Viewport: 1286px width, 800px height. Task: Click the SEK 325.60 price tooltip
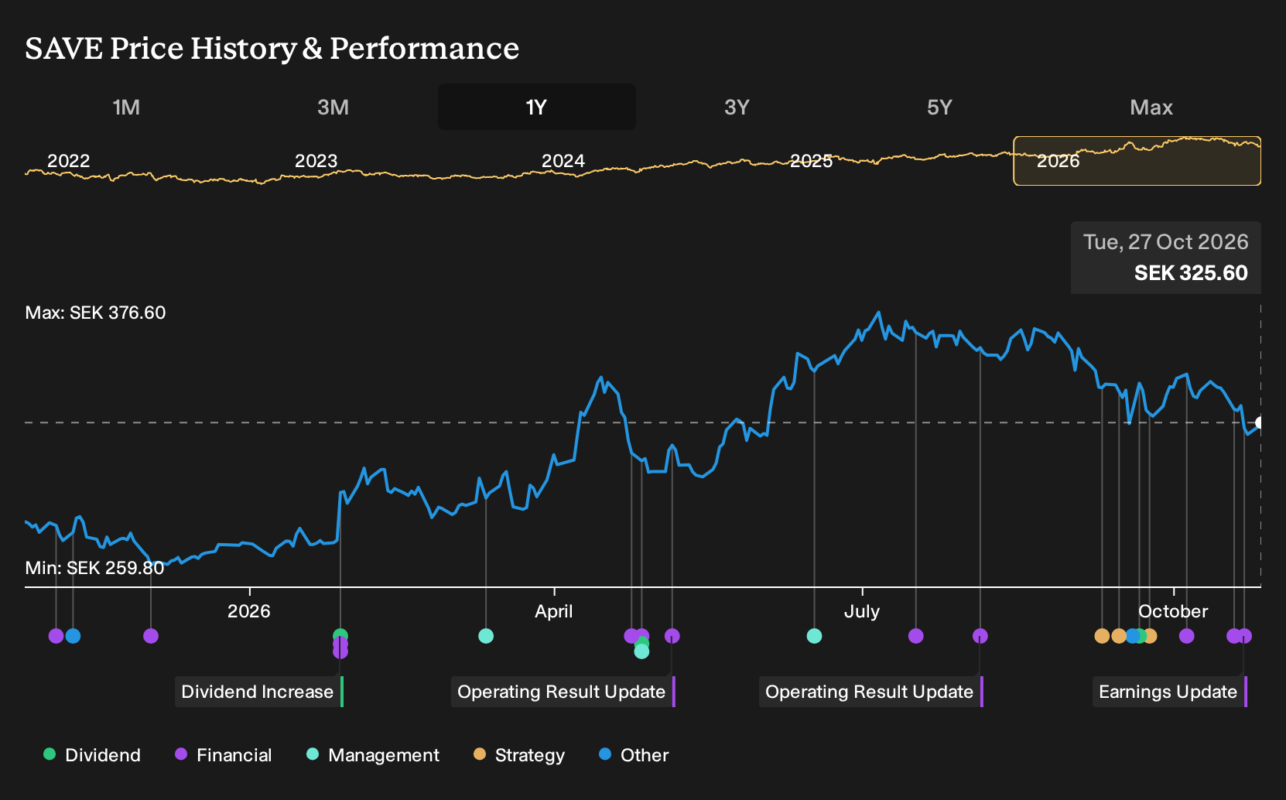point(1166,258)
